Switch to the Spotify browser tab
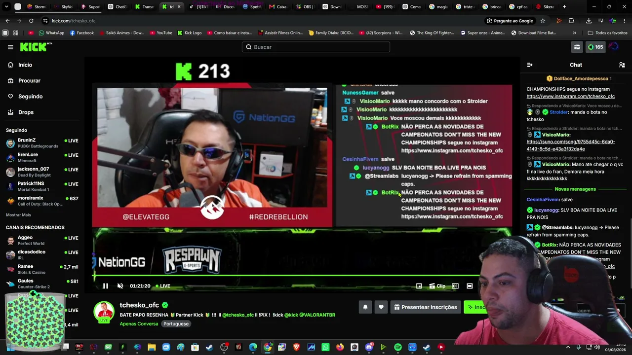This screenshot has height=355, width=632. [252, 7]
